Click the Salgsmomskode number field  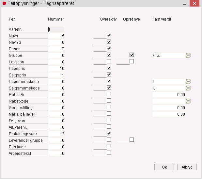56,88
